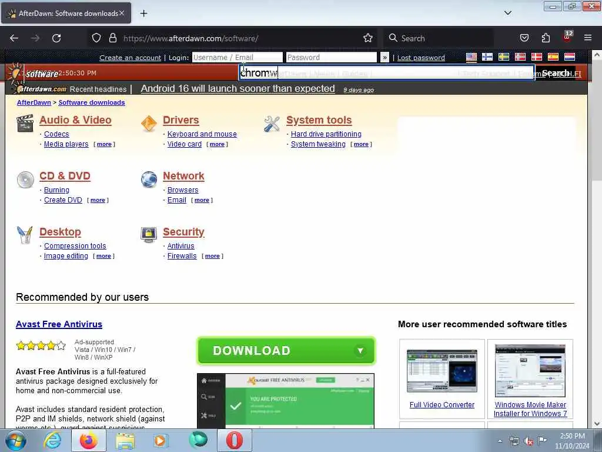Viewport: 602px width, 452px height.
Task: Select the Dutch flag language
Action: pos(569,57)
